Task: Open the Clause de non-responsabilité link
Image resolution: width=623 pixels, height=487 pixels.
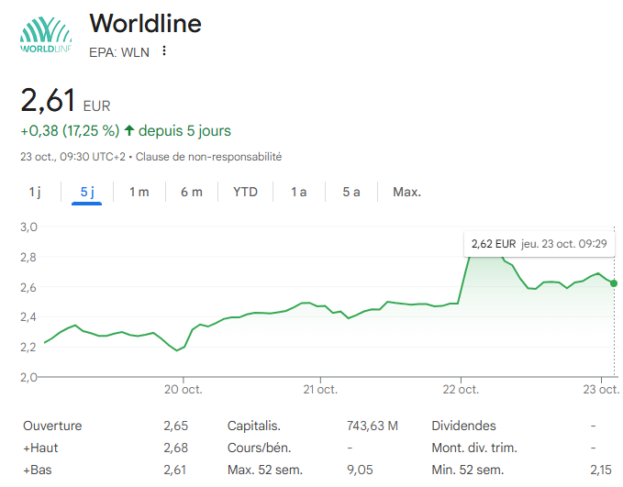Action: click(208, 157)
